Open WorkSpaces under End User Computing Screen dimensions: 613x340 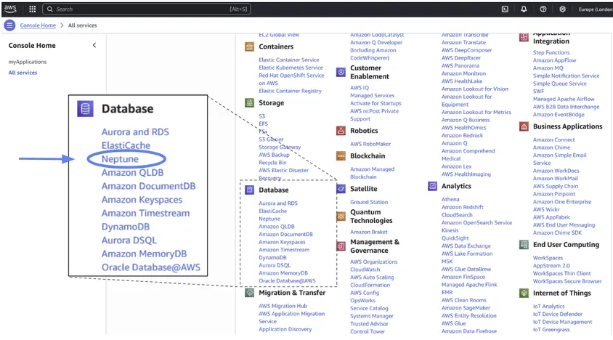548,258
